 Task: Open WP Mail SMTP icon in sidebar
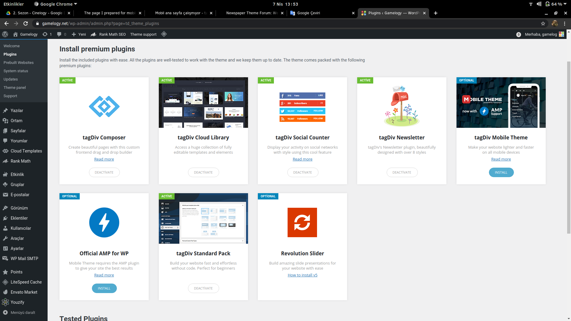coord(5,259)
